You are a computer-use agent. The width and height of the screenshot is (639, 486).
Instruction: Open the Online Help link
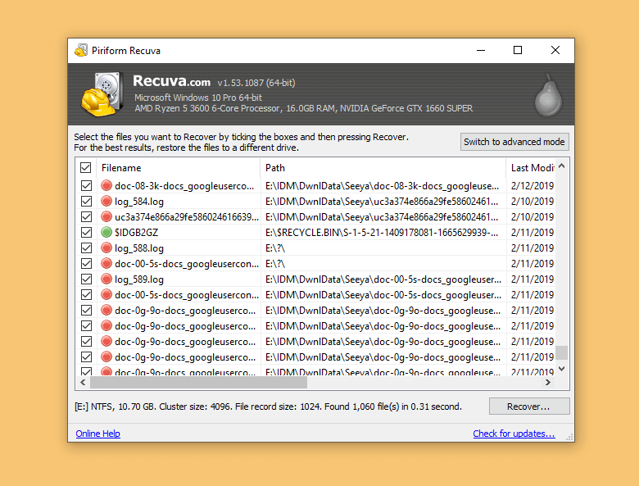pyautogui.click(x=97, y=434)
